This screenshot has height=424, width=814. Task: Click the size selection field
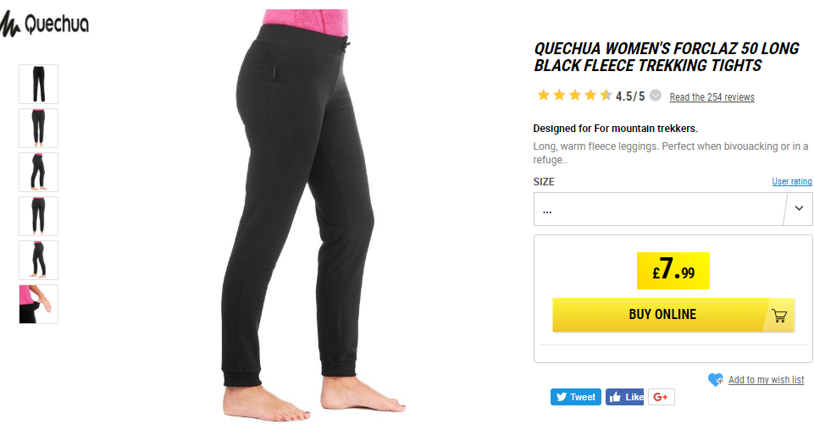pyautogui.click(x=673, y=209)
